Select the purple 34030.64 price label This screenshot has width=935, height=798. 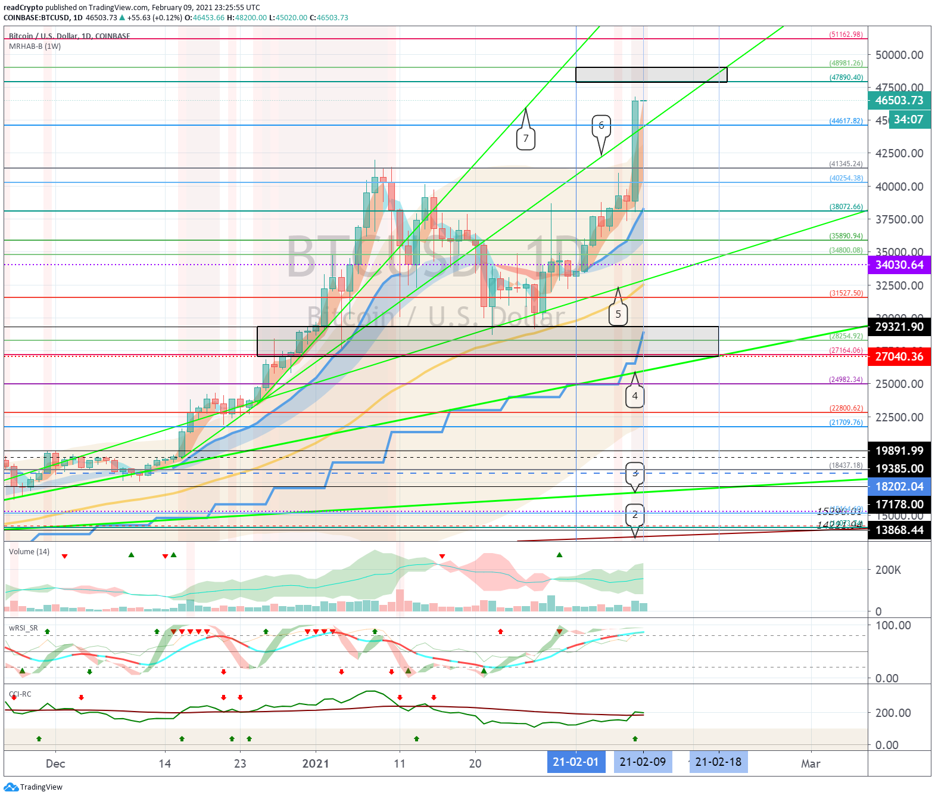coord(899,265)
